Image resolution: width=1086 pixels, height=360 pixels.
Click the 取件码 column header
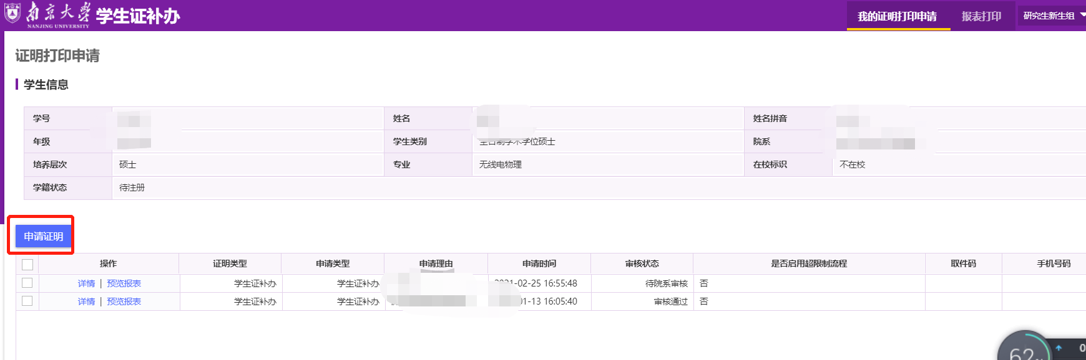pyautogui.click(x=963, y=264)
